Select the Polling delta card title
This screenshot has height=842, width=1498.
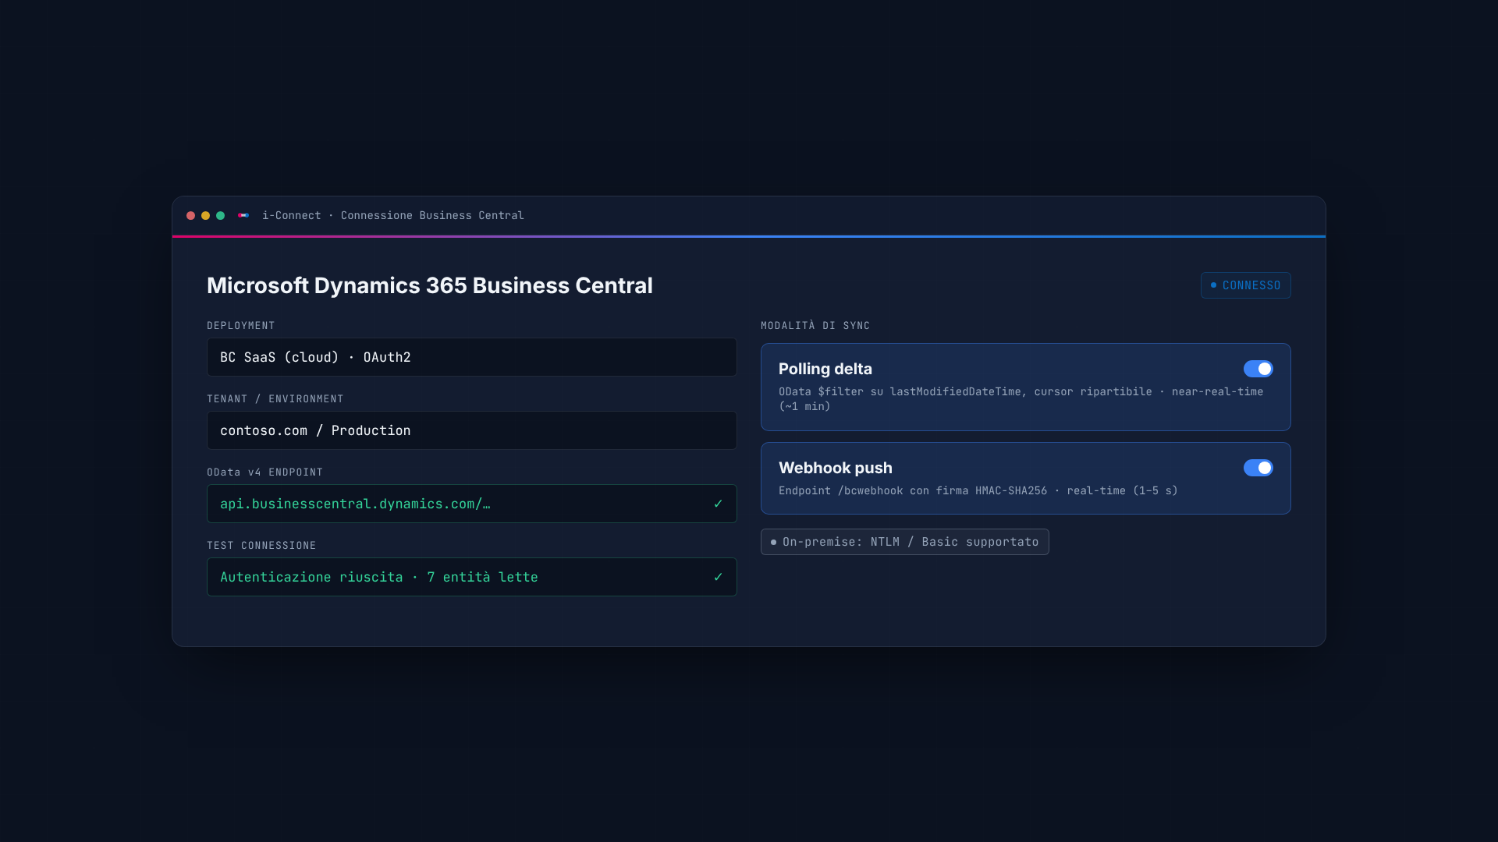pos(825,369)
